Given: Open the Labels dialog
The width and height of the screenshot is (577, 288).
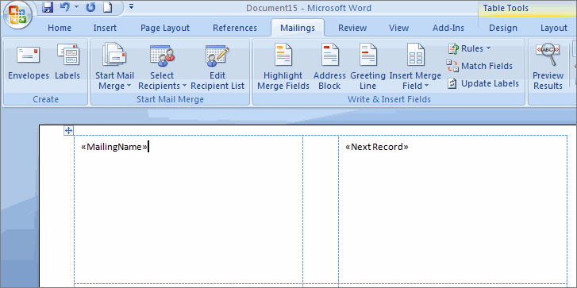Looking at the screenshot, I should pyautogui.click(x=67, y=63).
